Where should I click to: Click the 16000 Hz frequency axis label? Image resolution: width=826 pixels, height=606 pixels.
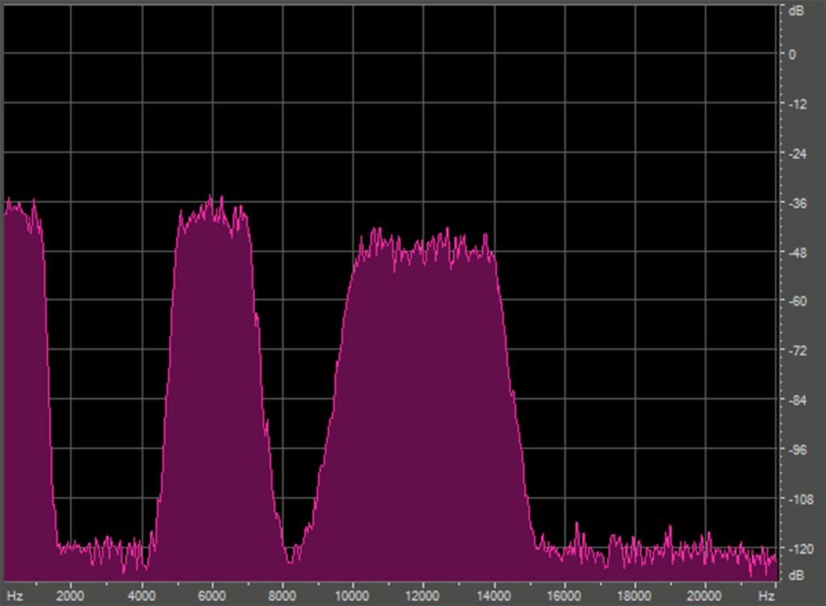564,596
